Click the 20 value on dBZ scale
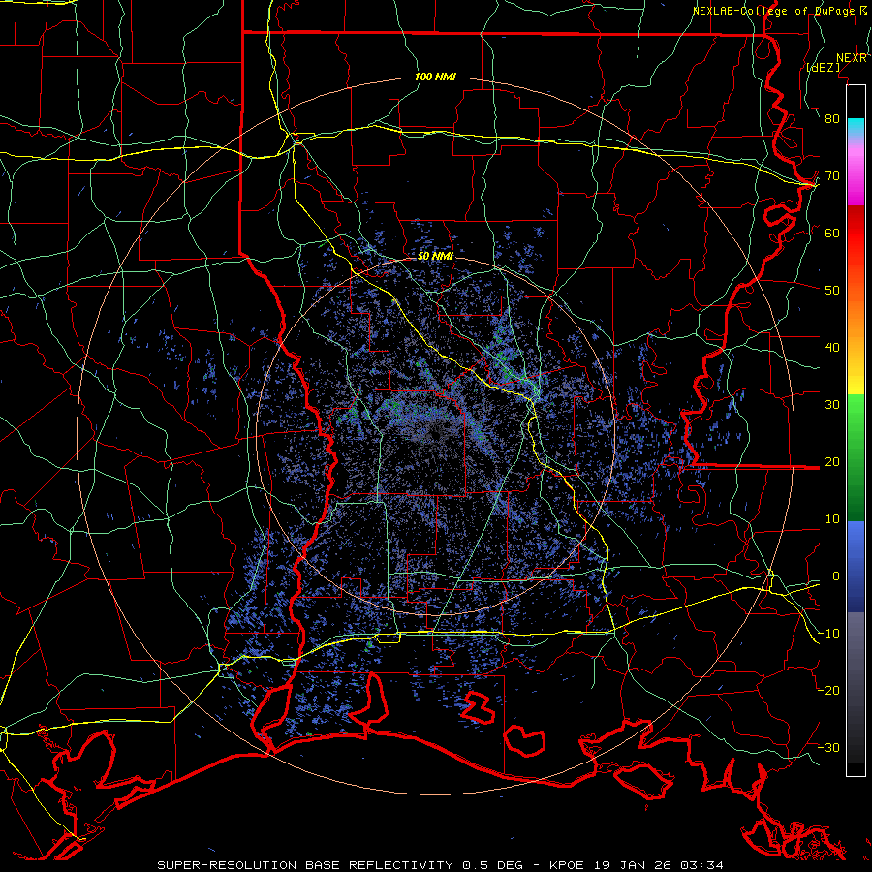 pyautogui.click(x=832, y=462)
